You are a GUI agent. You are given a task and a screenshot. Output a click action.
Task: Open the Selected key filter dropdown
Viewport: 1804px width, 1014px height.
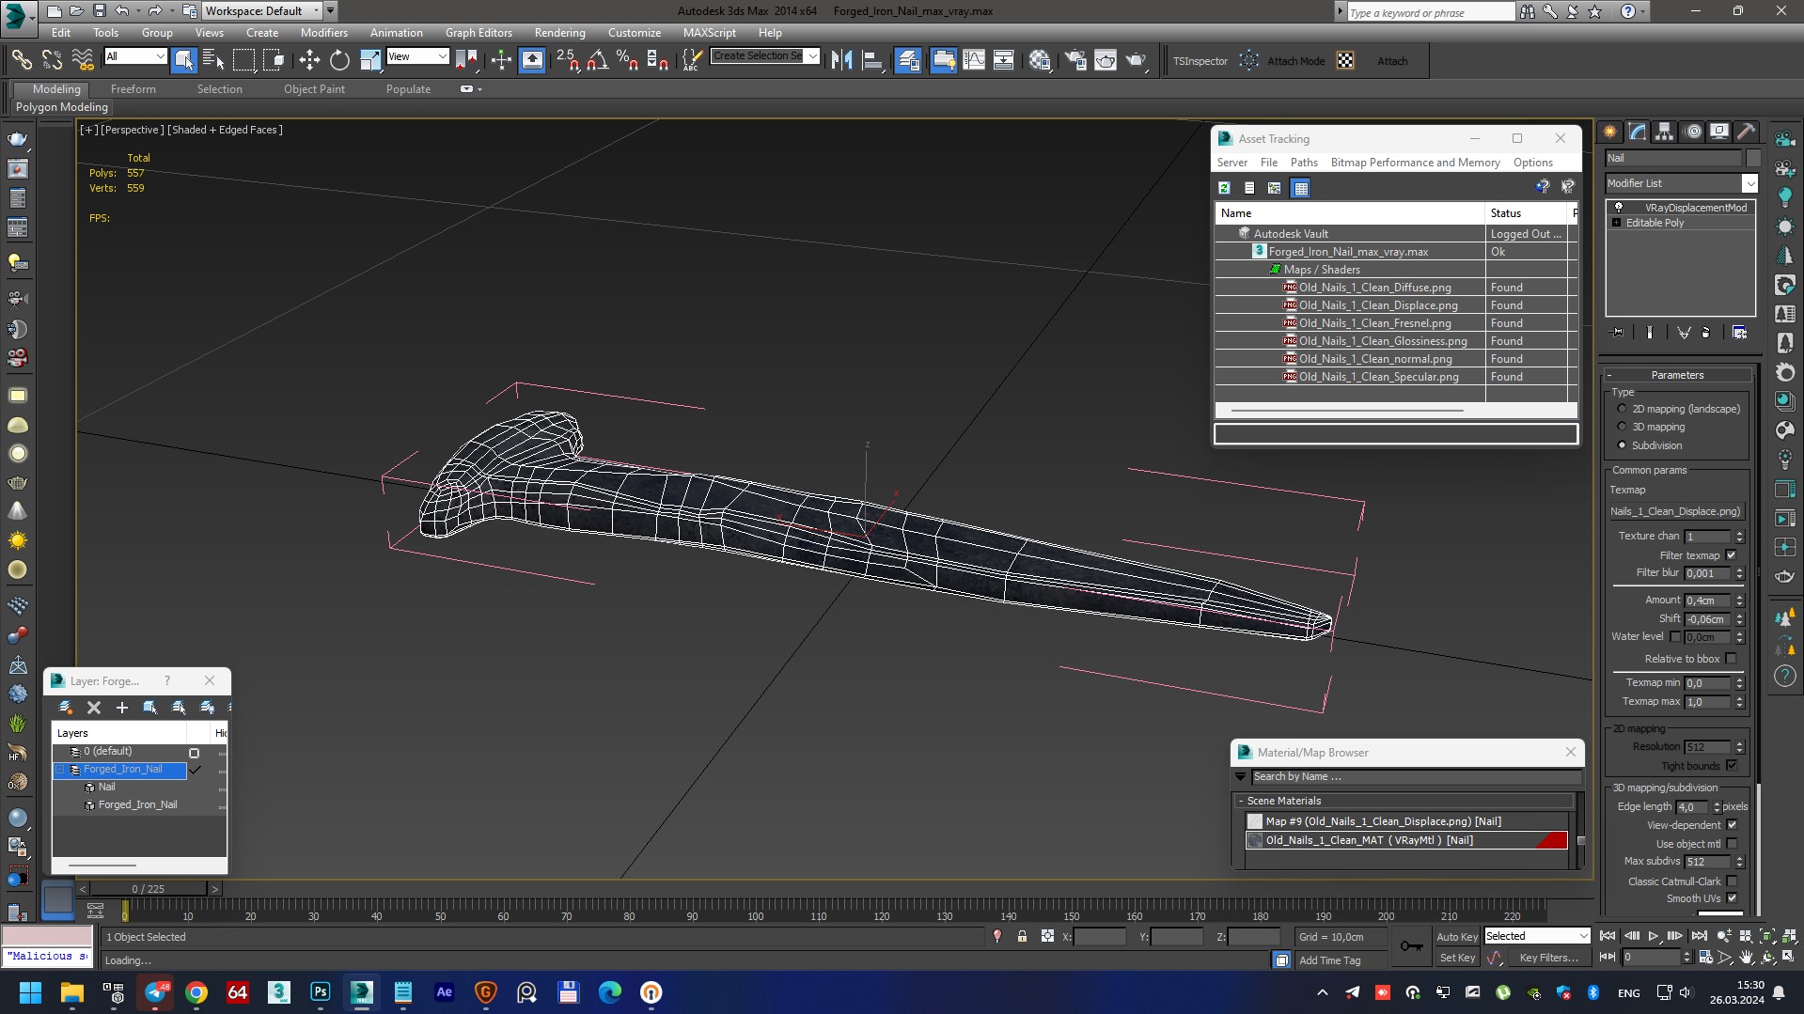click(x=1536, y=936)
